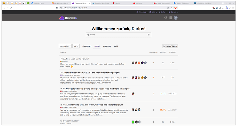Image resolution: width=237 pixels, height=128 pixels.
Task: Open advanced search filter icon in the Suche box
Action: [149, 35]
